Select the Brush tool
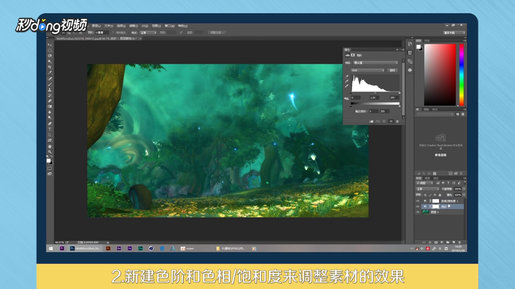515x289 pixels. click(50, 84)
